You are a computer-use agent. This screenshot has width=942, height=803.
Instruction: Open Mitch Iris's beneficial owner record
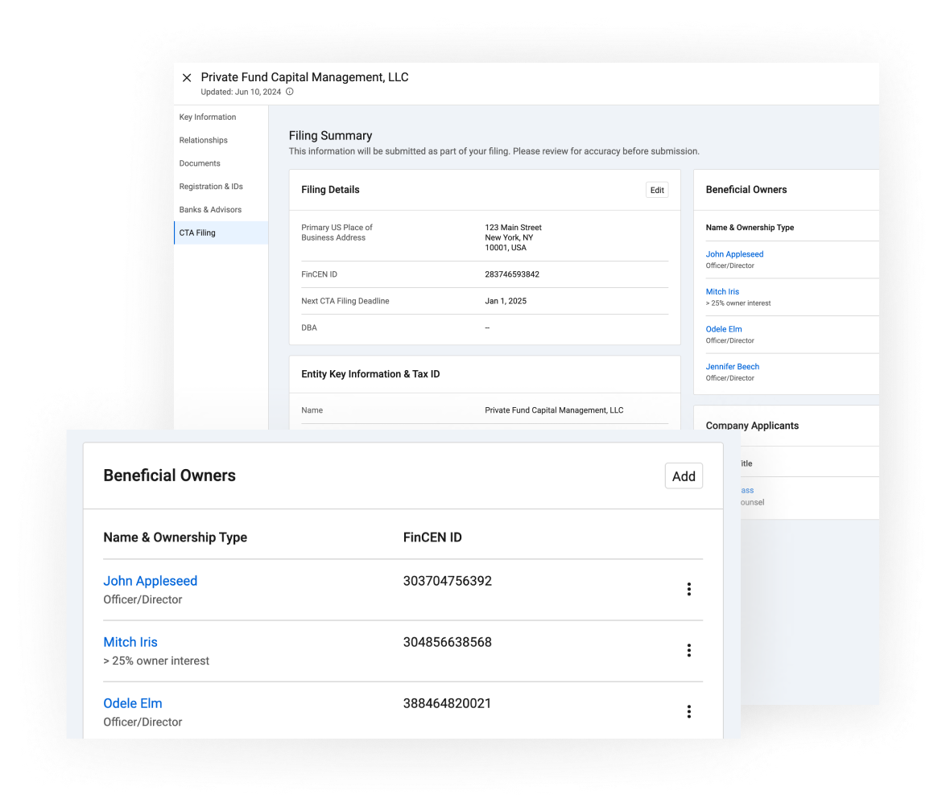(x=130, y=642)
